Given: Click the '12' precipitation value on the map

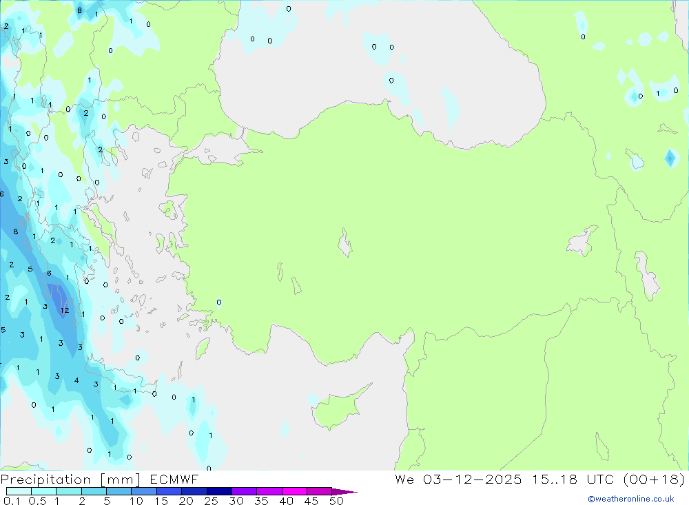Looking at the screenshot, I should click(x=65, y=310).
